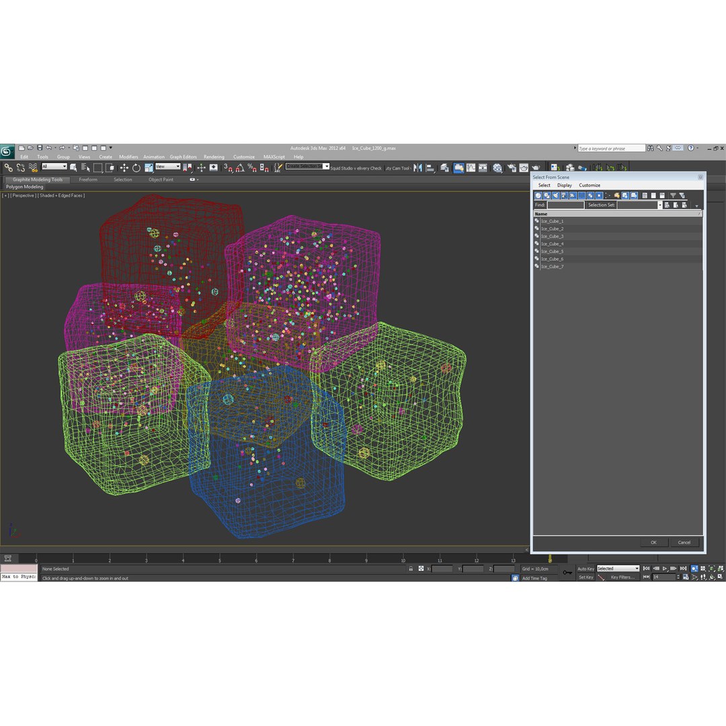Open the reference coordinate system 'View' dropdown
The image size is (726, 726).
pos(167,167)
